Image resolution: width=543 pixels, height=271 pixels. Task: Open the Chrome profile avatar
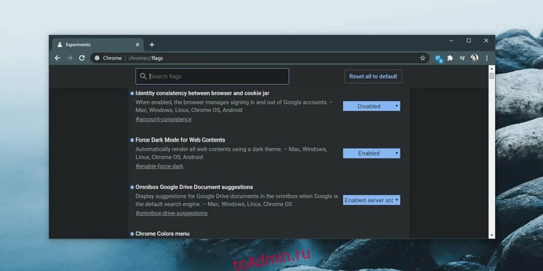(x=474, y=58)
